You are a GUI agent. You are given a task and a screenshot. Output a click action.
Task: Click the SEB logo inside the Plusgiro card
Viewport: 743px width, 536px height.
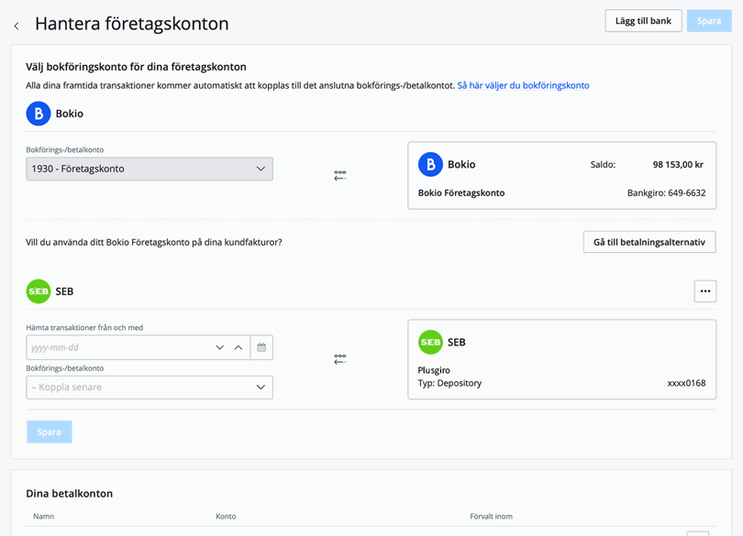point(430,343)
